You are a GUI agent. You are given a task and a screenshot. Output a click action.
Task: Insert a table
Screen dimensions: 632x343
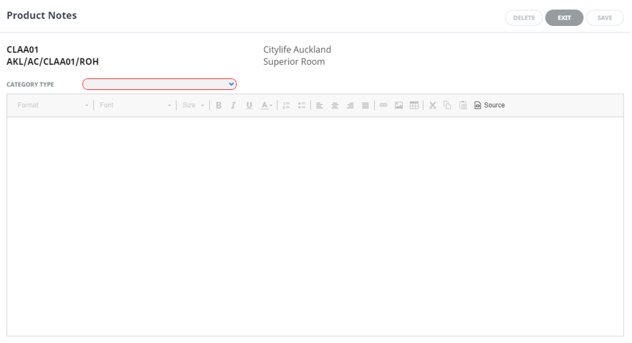(x=414, y=105)
